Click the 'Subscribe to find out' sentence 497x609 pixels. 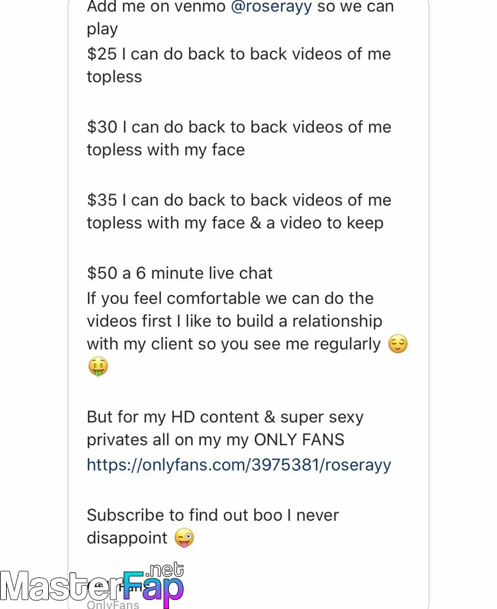coord(213,527)
